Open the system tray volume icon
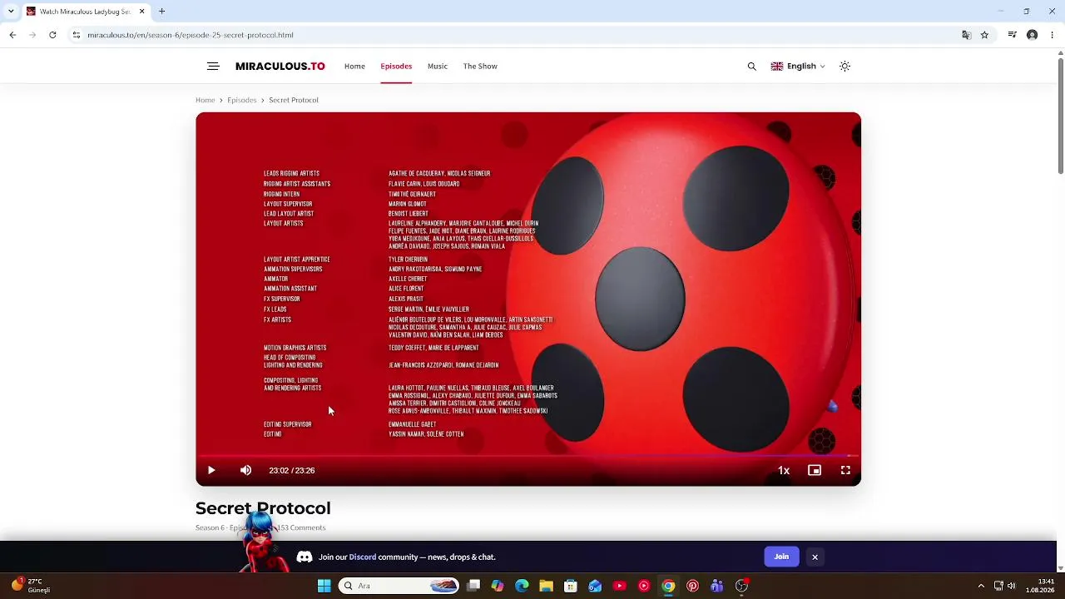 [x=1012, y=586]
